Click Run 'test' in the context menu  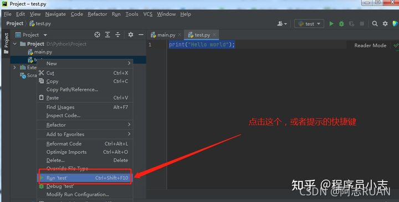(x=85, y=178)
